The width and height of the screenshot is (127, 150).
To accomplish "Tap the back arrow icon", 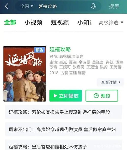I will [x=7, y=6].
